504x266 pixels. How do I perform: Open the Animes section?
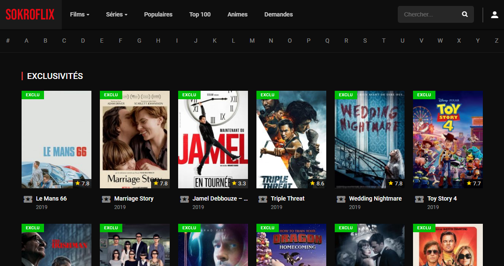[x=237, y=14]
